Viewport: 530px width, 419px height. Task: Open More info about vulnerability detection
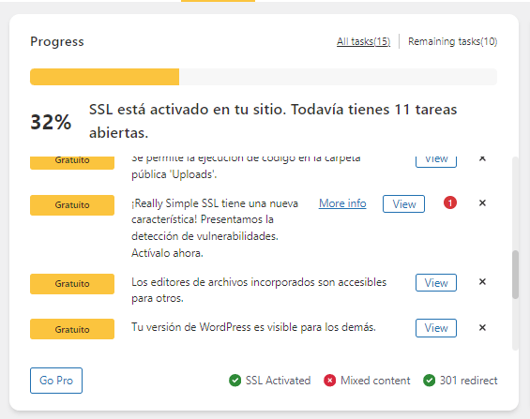(x=342, y=203)
